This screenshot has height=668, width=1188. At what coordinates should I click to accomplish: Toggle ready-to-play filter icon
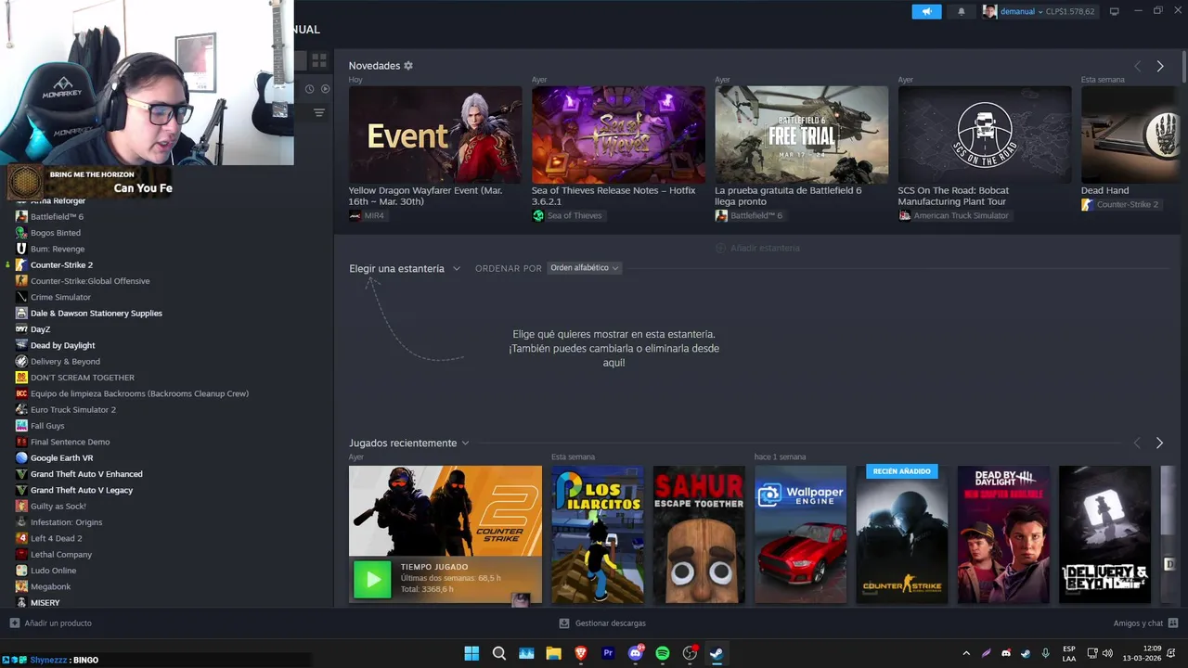pyautogui.click(x=325, y=89)
